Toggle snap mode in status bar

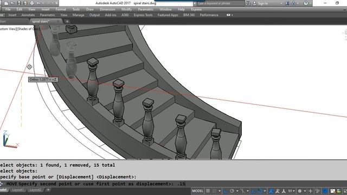215,191
